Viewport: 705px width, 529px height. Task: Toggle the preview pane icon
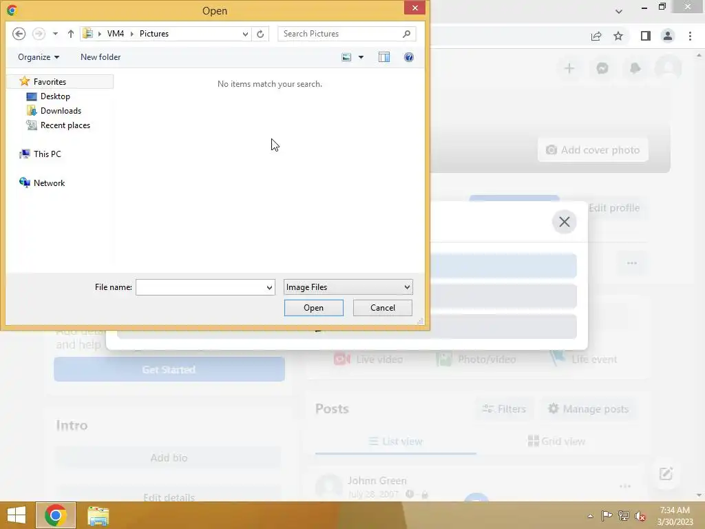384,57
